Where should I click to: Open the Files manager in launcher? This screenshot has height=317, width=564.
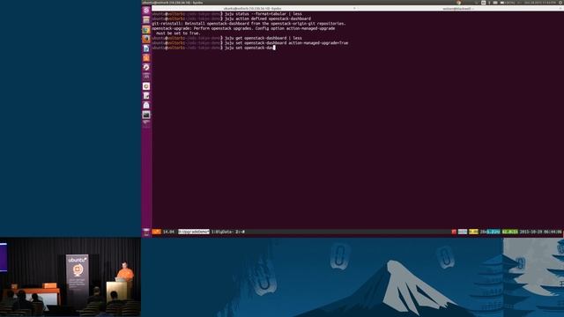pyautogui.click(x=146, y=20)
